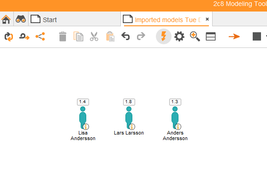Click the replace step arrow icon
Viewport: 267px width, 188px height.
click(24, 36)
